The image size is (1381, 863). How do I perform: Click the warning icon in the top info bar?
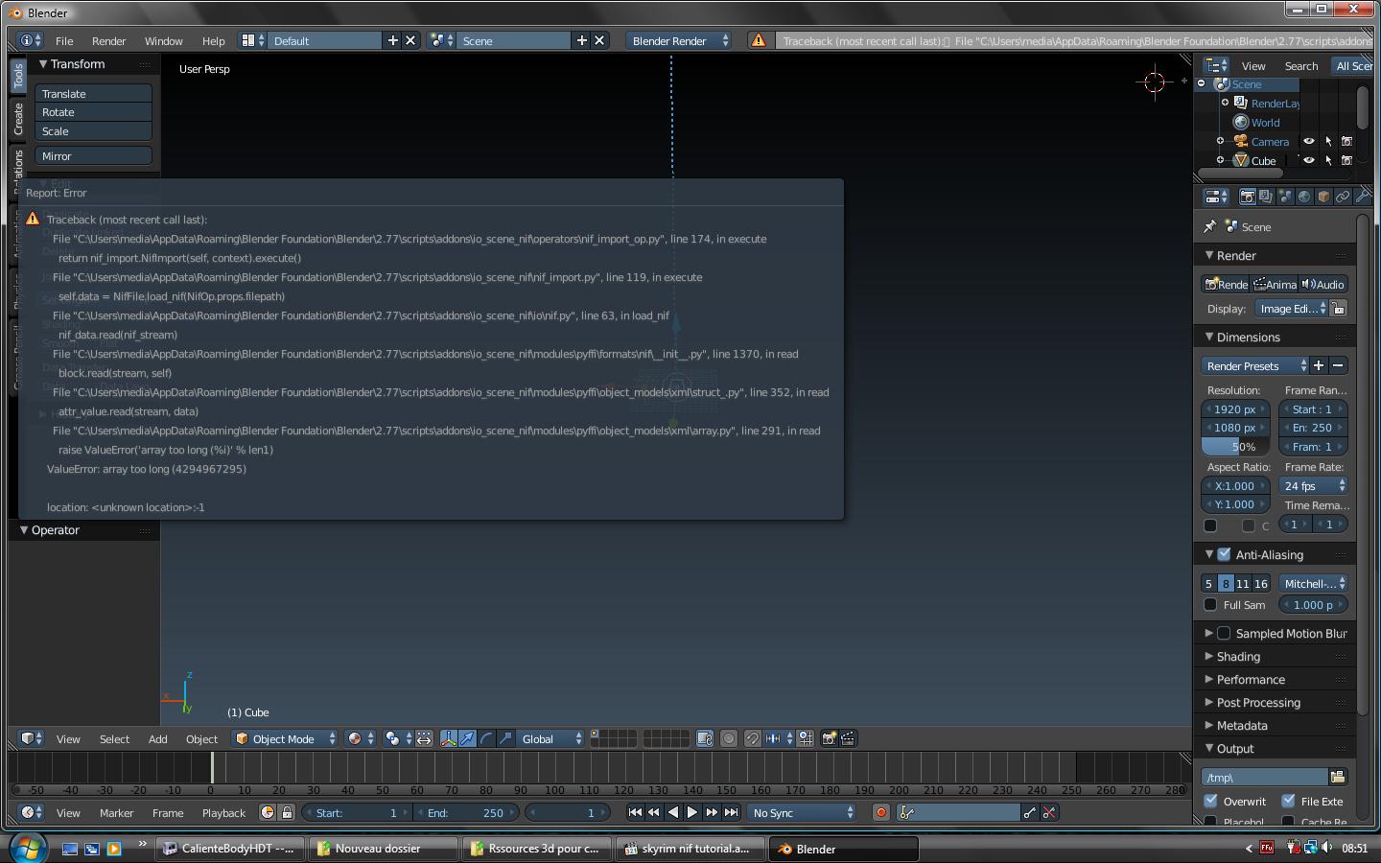pyautogui.click(x=759, y=40)
